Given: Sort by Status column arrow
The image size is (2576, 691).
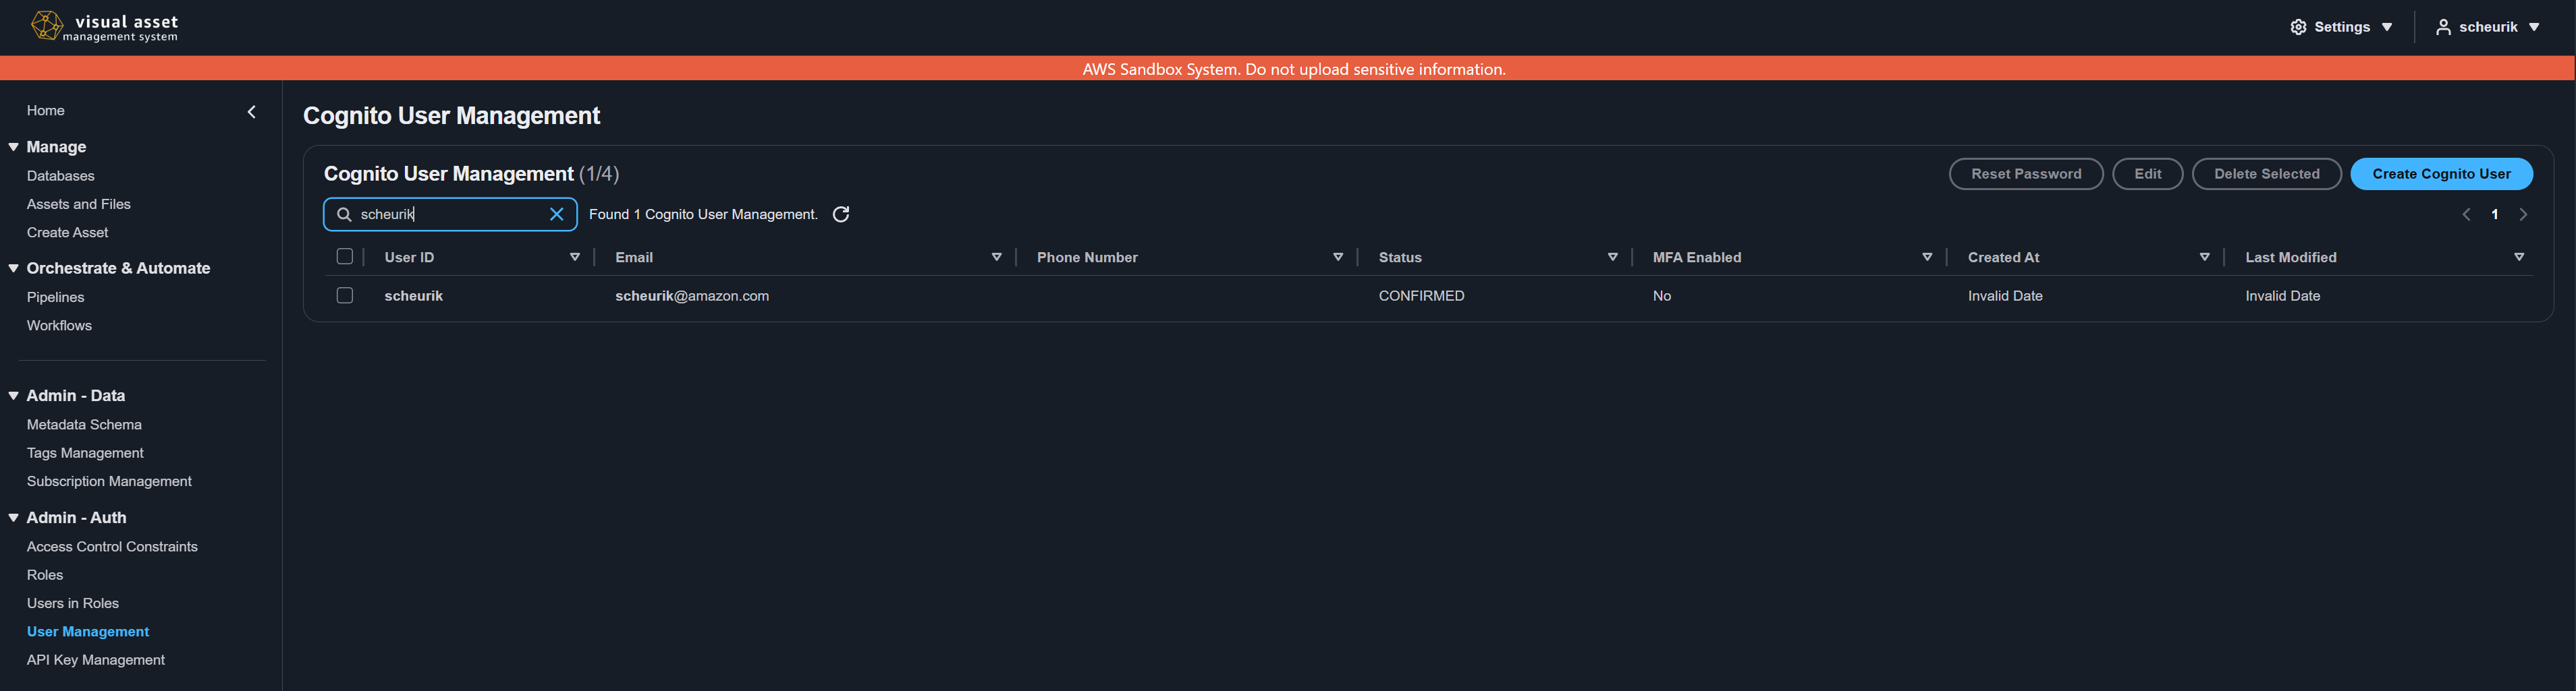Looking at the screenshot, I should click(1613, 258).
